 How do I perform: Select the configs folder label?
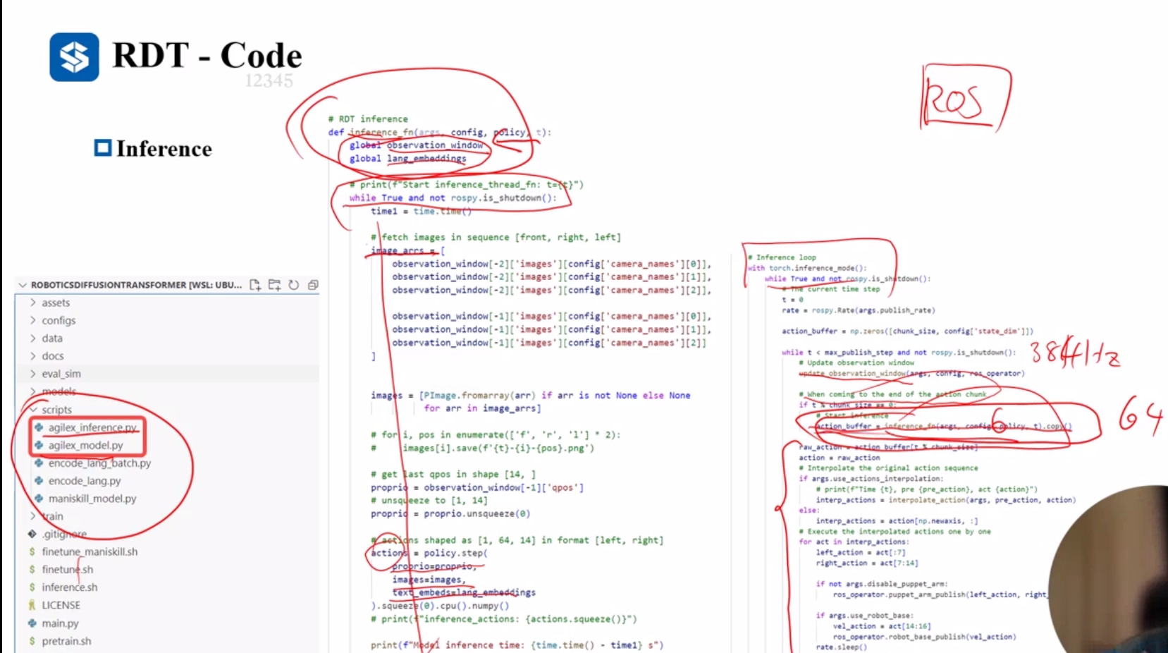click(x=59, y=320)
